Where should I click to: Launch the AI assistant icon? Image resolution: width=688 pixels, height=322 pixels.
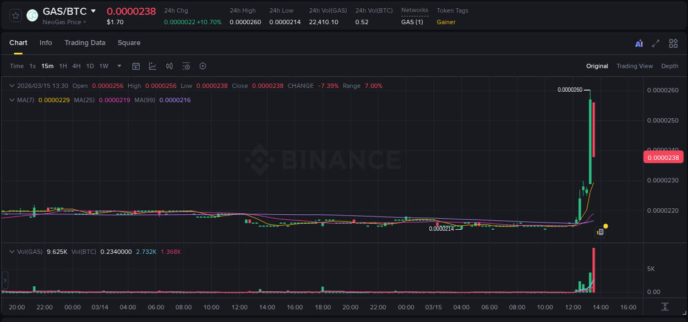click(639, 43)
